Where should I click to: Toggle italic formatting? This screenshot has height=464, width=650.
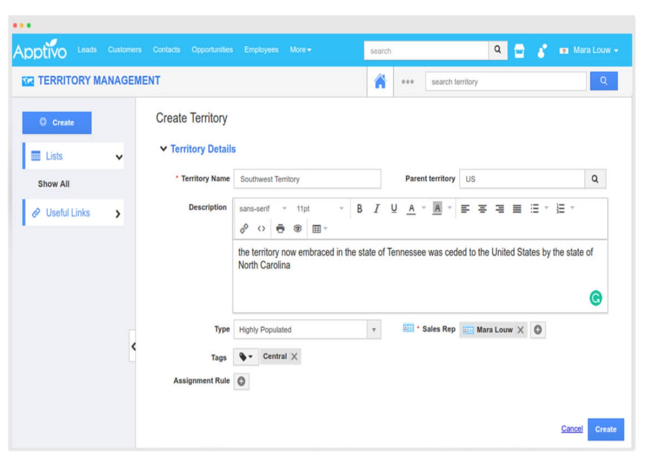(x=377, y=209)
